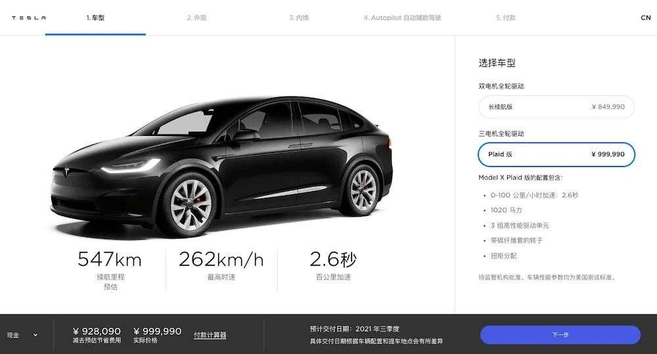Select the 长续航版 ¥849,990 option
The image size is (657, 354).
pyautogui.click(x=556, y=107)
